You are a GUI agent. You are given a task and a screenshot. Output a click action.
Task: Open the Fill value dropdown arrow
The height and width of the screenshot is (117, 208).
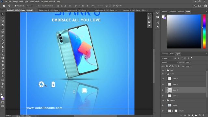coord(191,66)
